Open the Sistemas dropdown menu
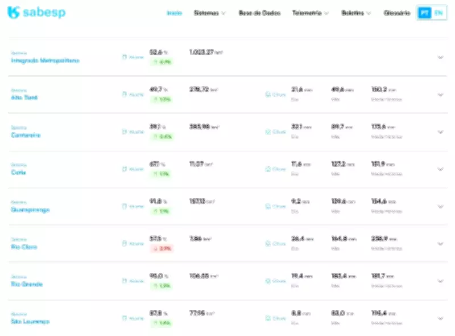The height and width of the screenshot is (336, 455). click(x=209, y=13)
